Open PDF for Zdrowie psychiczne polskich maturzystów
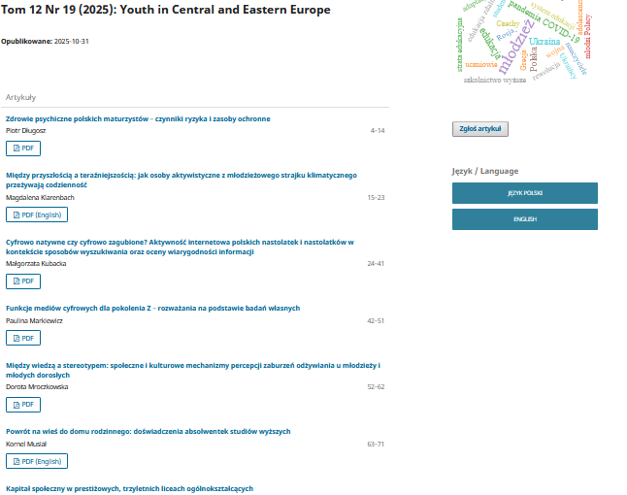The width and height of the screenshot is (627, 495). pyautogui.click(x=23, y=148)
